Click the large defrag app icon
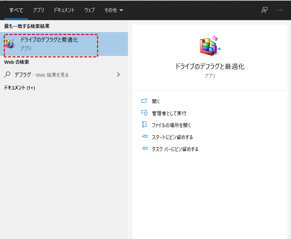 pos(210,45)
